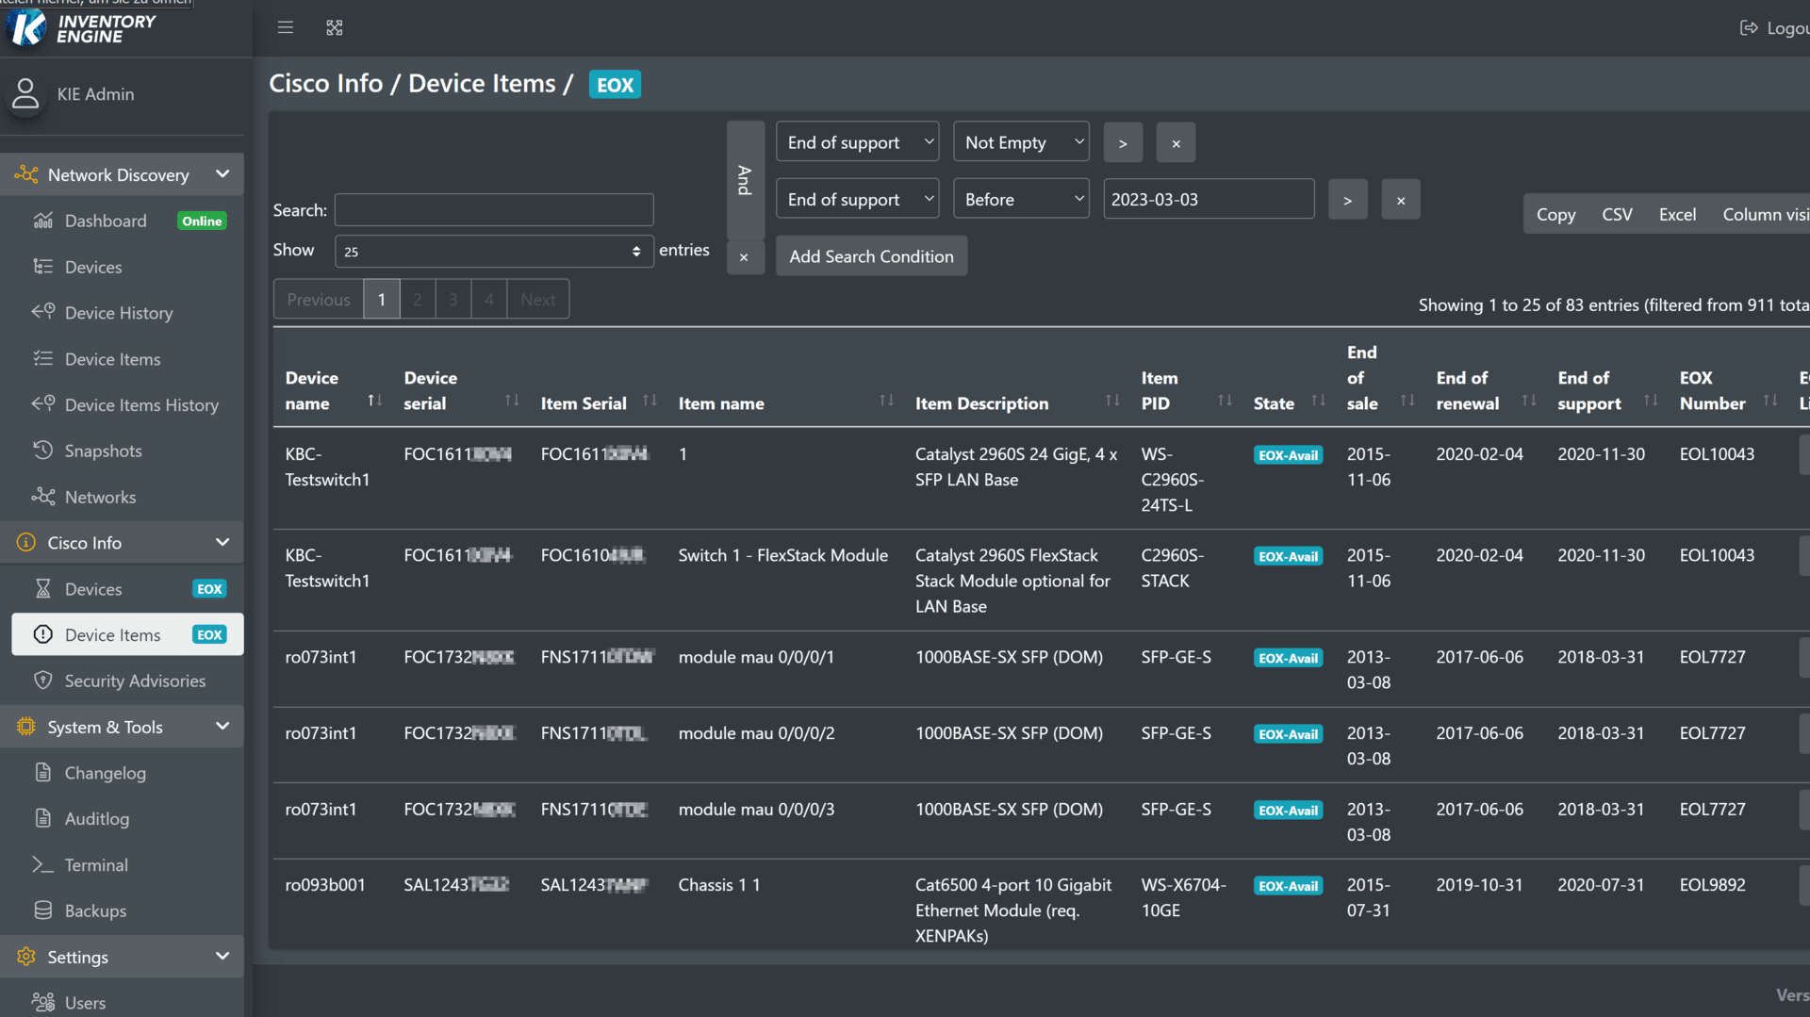This screenshot has width=1810, height=1017.
Task: Sort by EOX Number column arrows
Action: (x=1770, y=402)
